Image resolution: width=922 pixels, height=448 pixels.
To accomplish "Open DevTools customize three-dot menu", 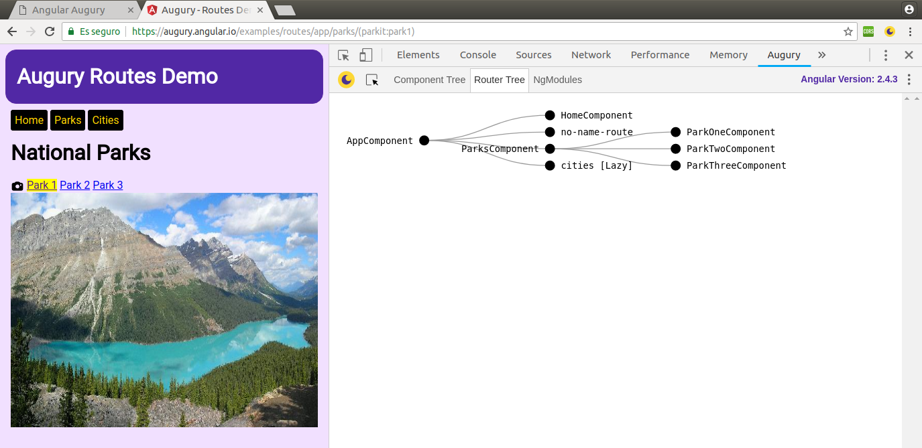I will click(x=886, y=55).
